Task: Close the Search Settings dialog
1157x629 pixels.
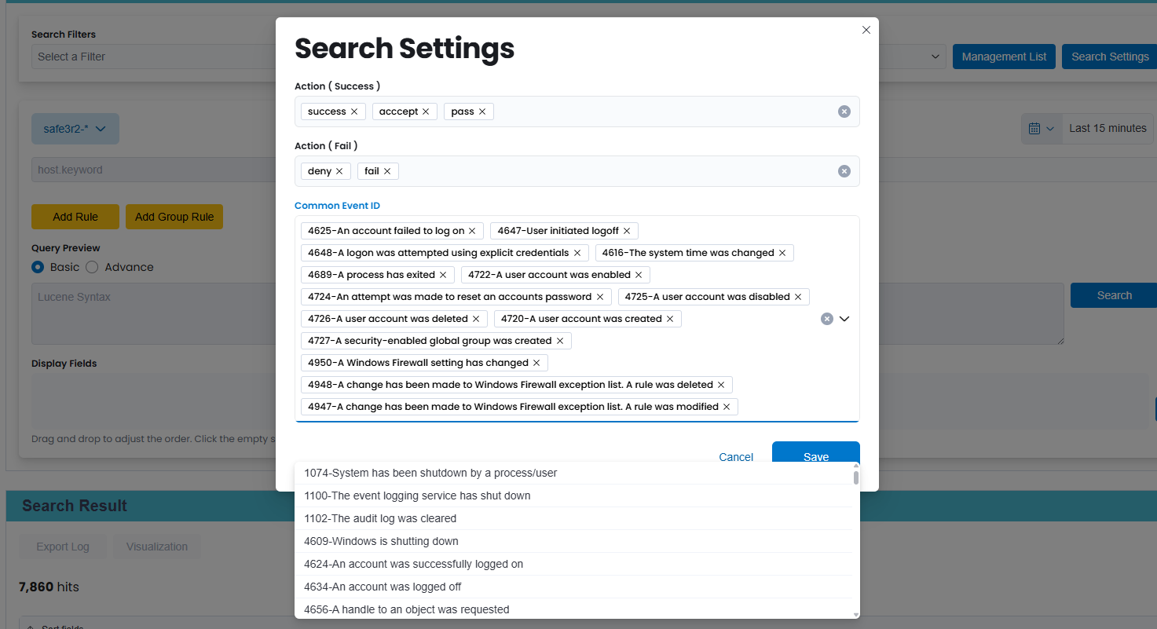Action: pyautogui.click(x=866, y=30)
